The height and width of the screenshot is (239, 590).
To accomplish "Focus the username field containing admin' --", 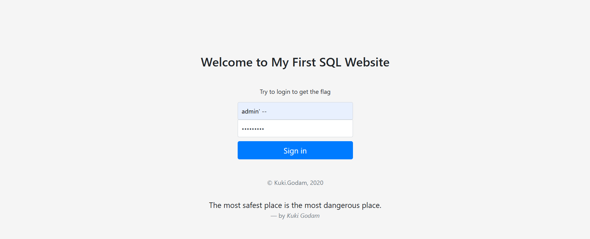I will 295,111.
